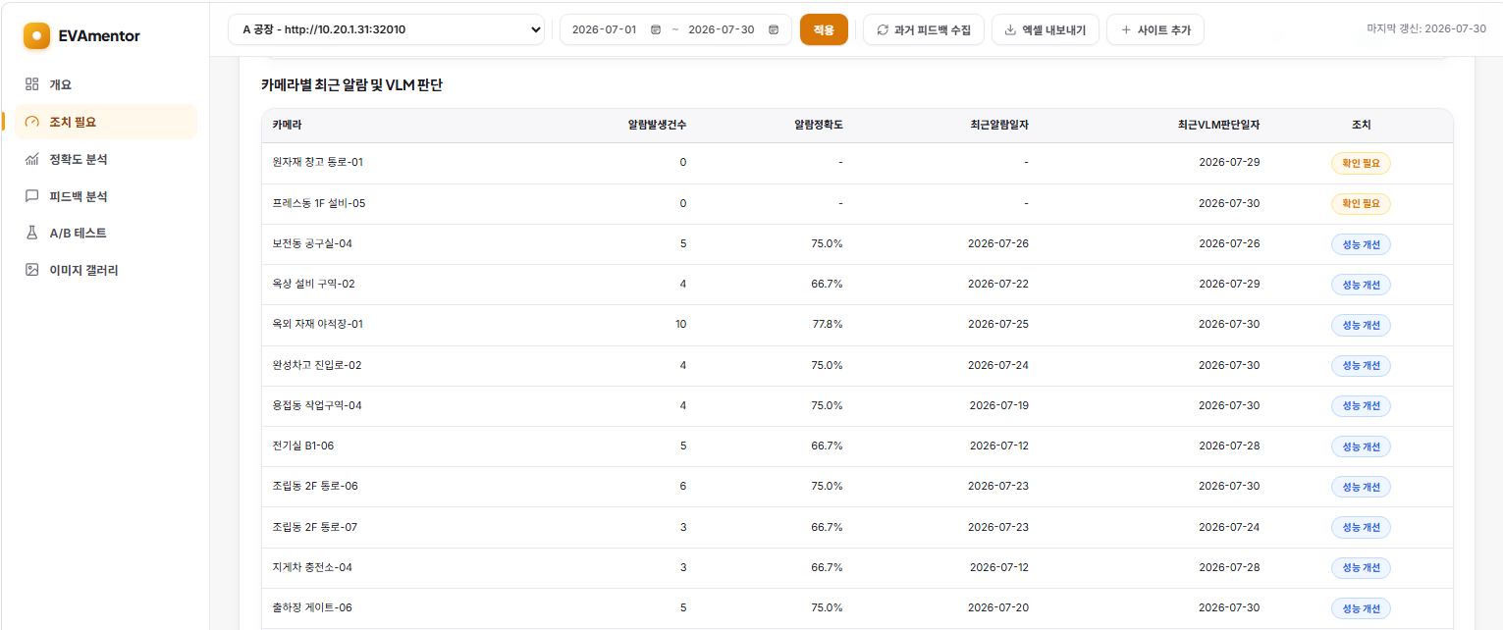Click 성능 개선 badge for 지게차 충전소-04
Image resolution: width=1503 pixels, height=630 pixels.
[1361, 567]
